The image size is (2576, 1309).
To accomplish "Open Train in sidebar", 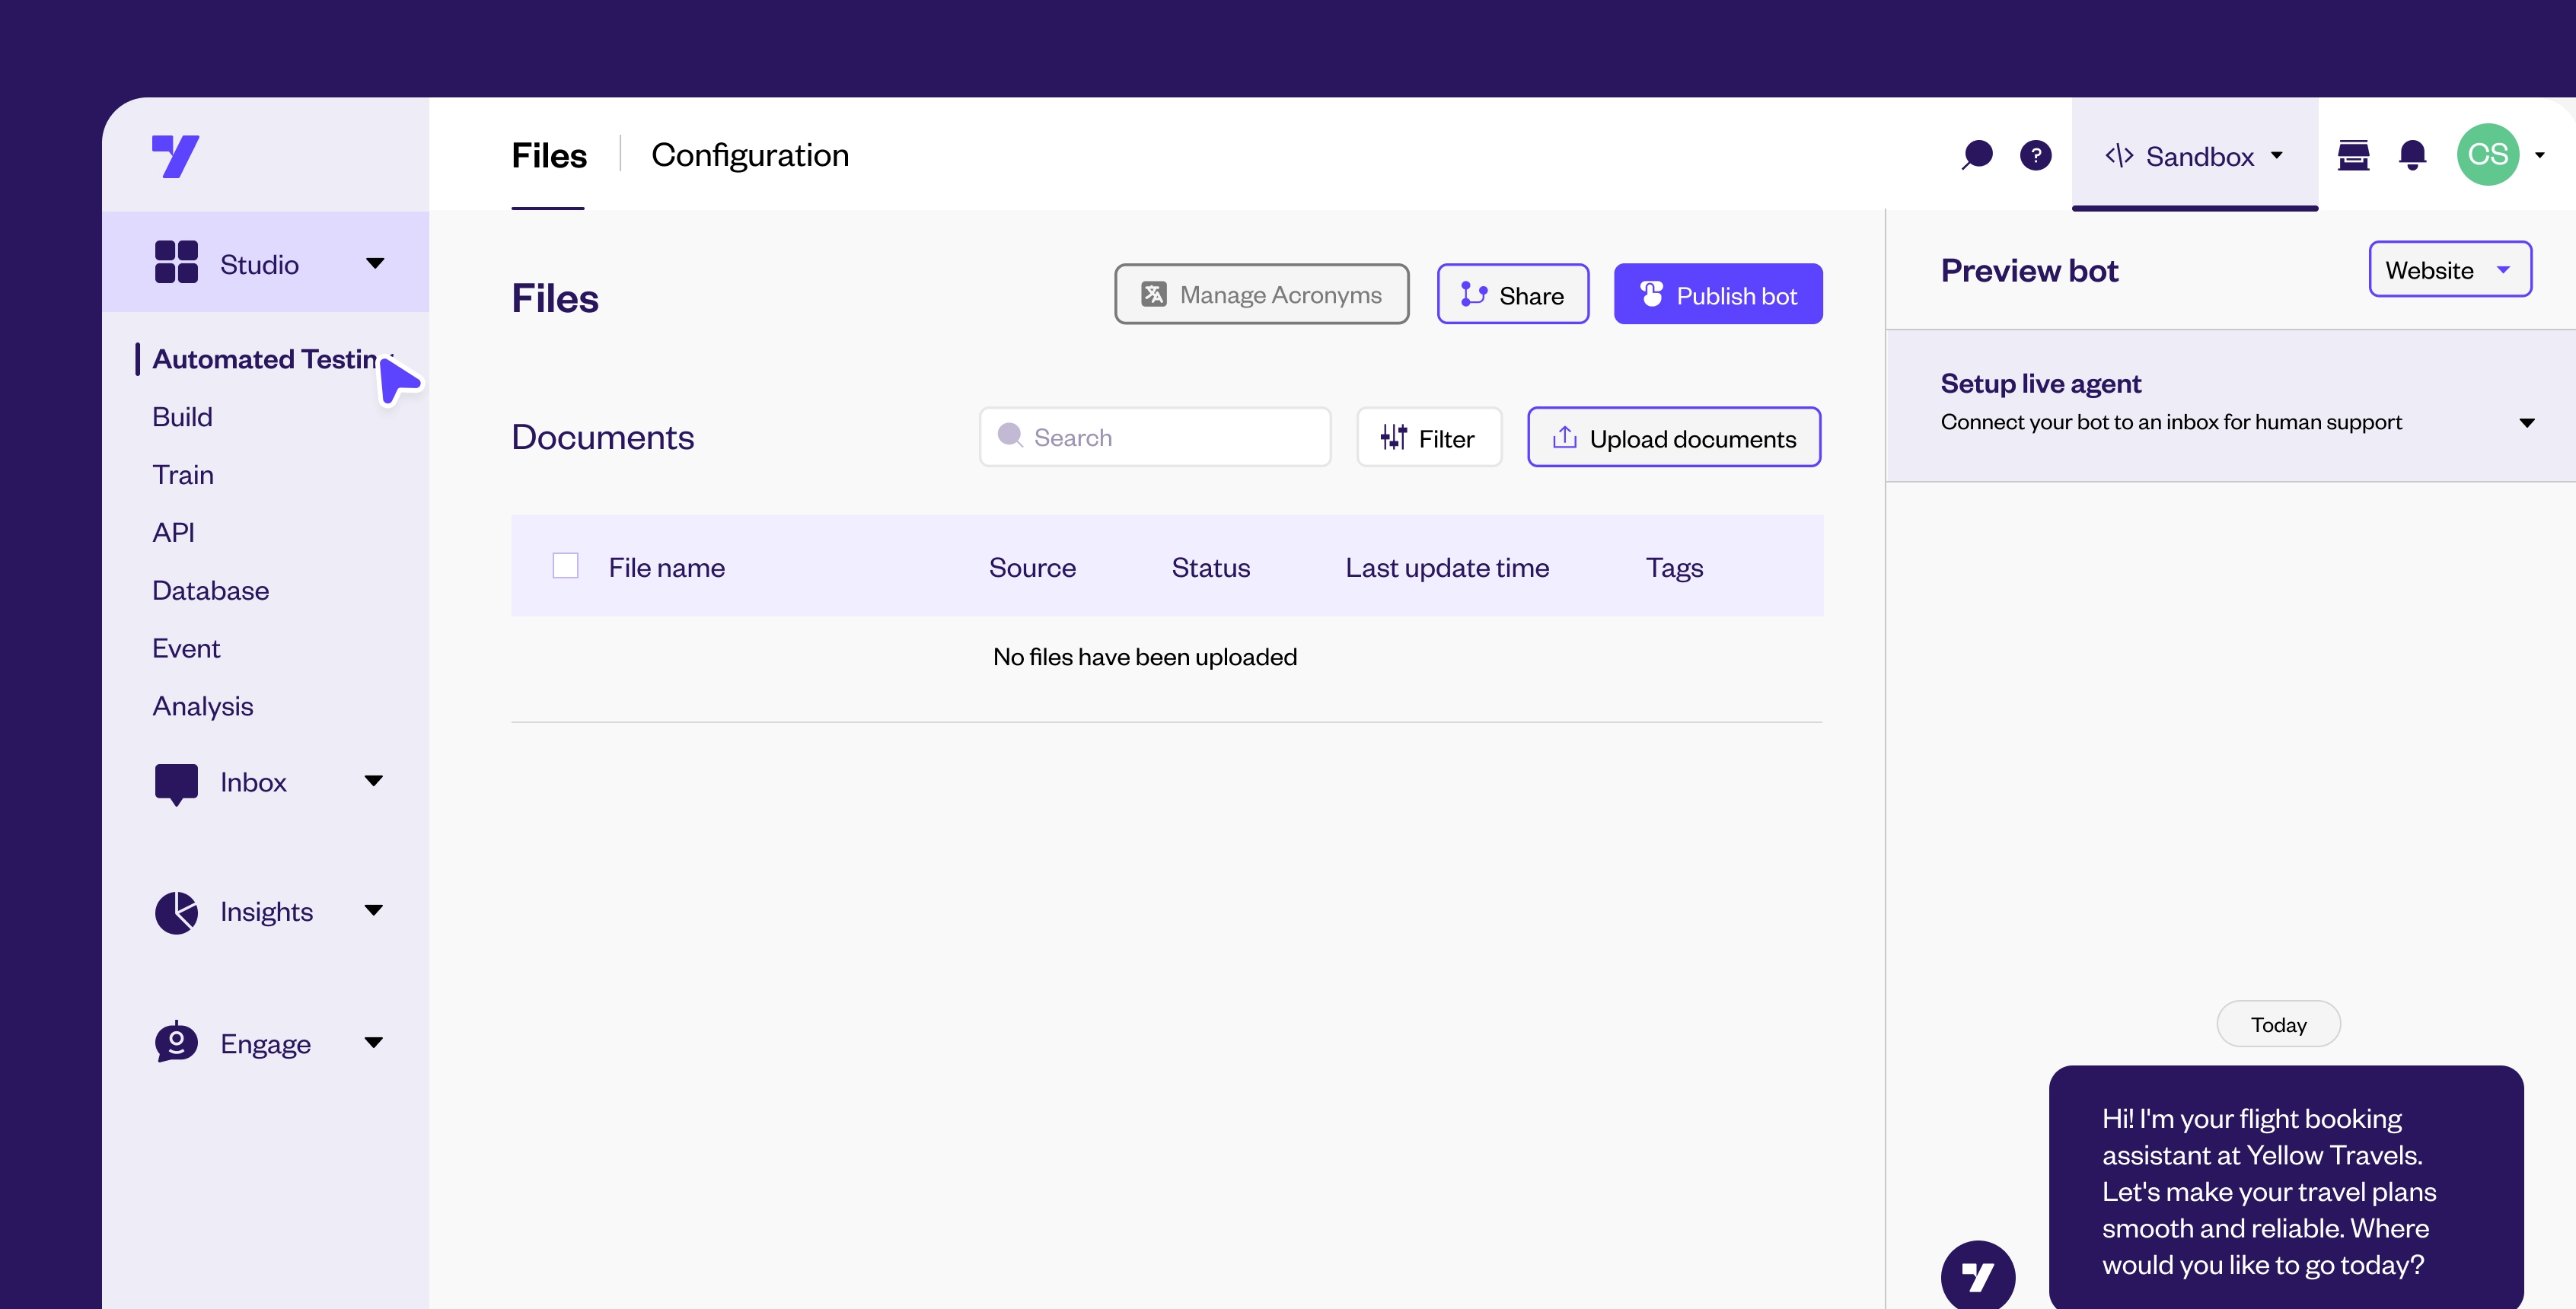I will pos(183,475).
